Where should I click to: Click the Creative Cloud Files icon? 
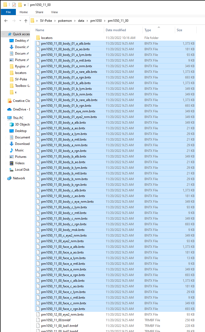click(x=9, y=101)
